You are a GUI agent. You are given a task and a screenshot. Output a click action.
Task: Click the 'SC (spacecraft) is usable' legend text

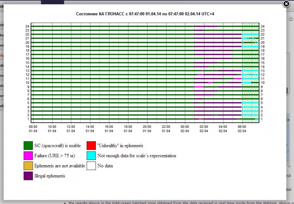(x=57, y=145)
